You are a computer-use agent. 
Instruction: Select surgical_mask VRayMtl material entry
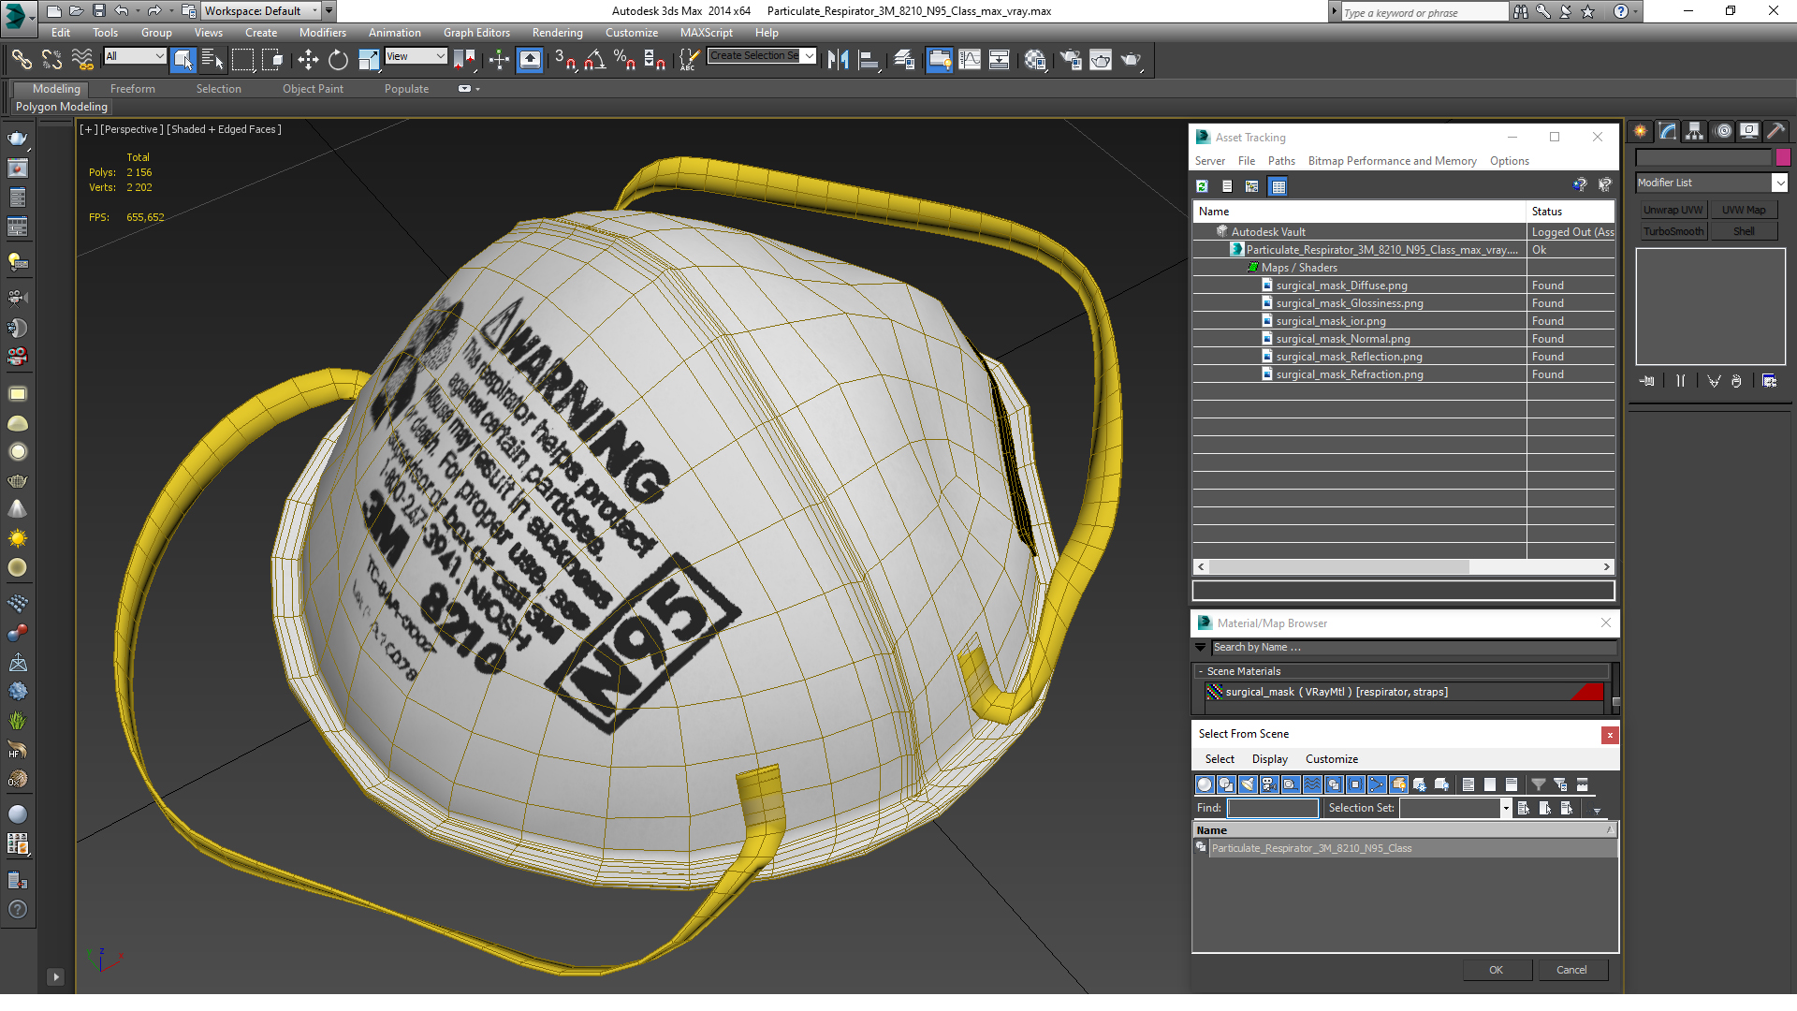tap(1404, 692)
